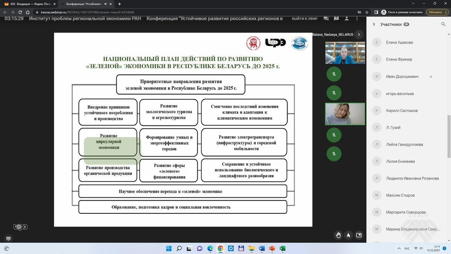Click the crossed-out eye icon in address bar
This screenshot has width=451, height=254.
359,12
